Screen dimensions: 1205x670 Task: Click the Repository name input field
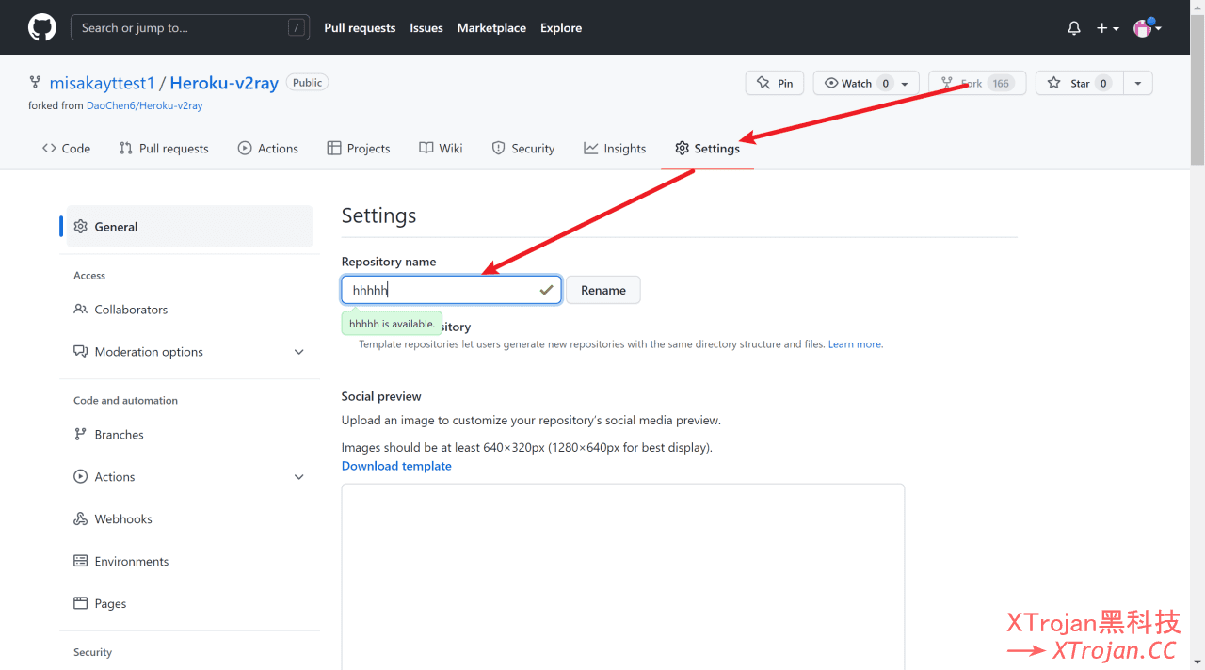tap(452, 290)
